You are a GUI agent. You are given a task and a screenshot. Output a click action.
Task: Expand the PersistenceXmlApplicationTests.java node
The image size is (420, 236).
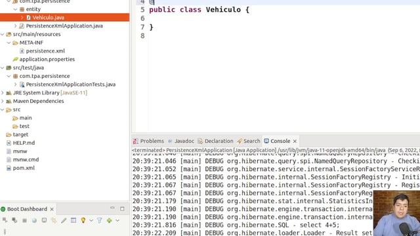click(15, 85)
